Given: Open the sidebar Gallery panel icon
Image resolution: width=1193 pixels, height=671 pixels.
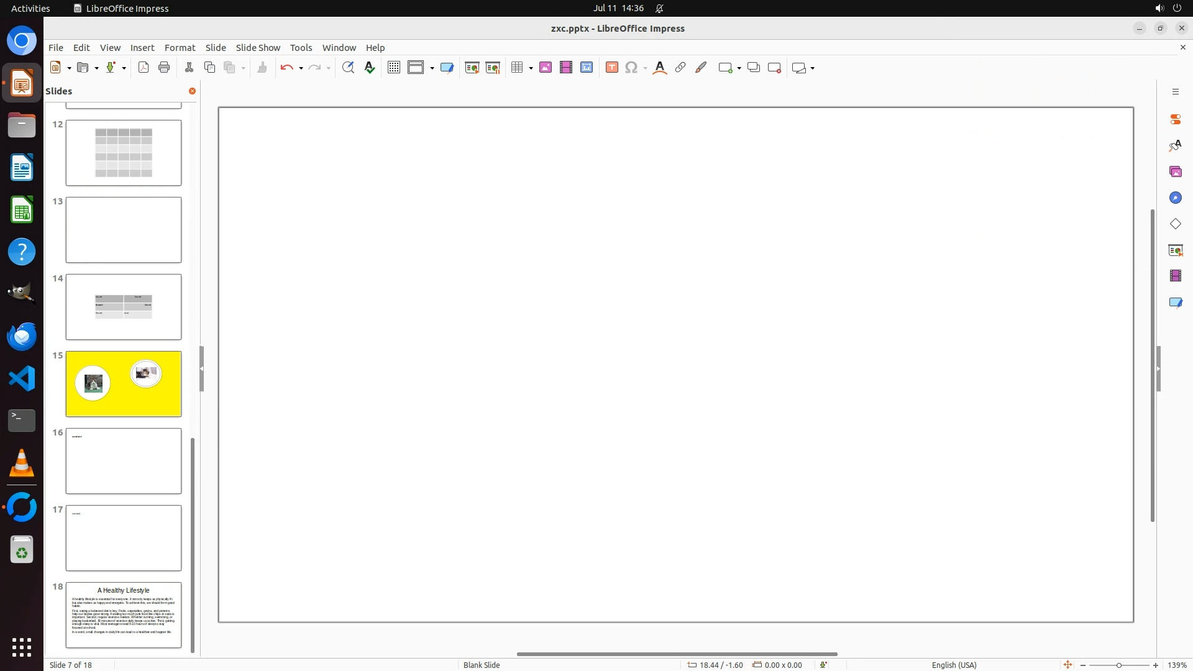Looking at the screenshot, I should (1175, 171).
